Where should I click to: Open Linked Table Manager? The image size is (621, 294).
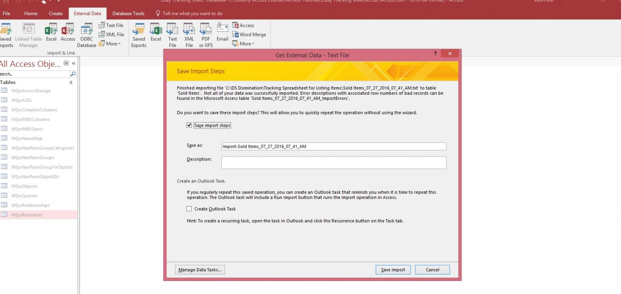(28, 35)
